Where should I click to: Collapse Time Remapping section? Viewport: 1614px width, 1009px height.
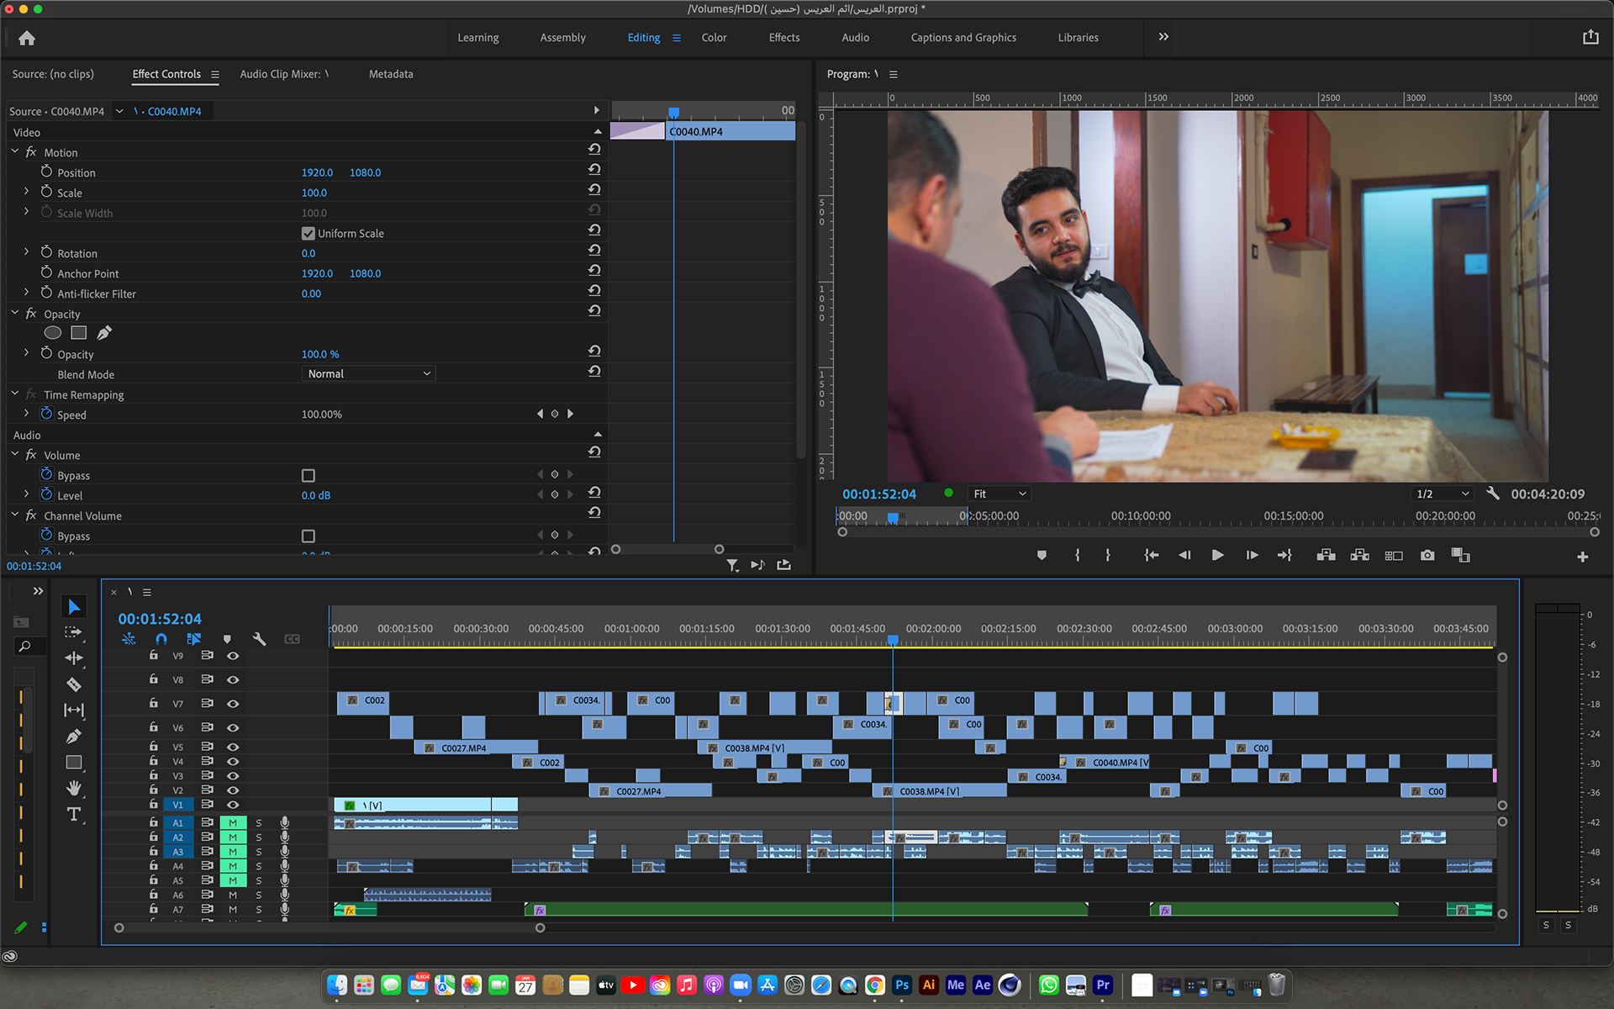click(14, 394)
